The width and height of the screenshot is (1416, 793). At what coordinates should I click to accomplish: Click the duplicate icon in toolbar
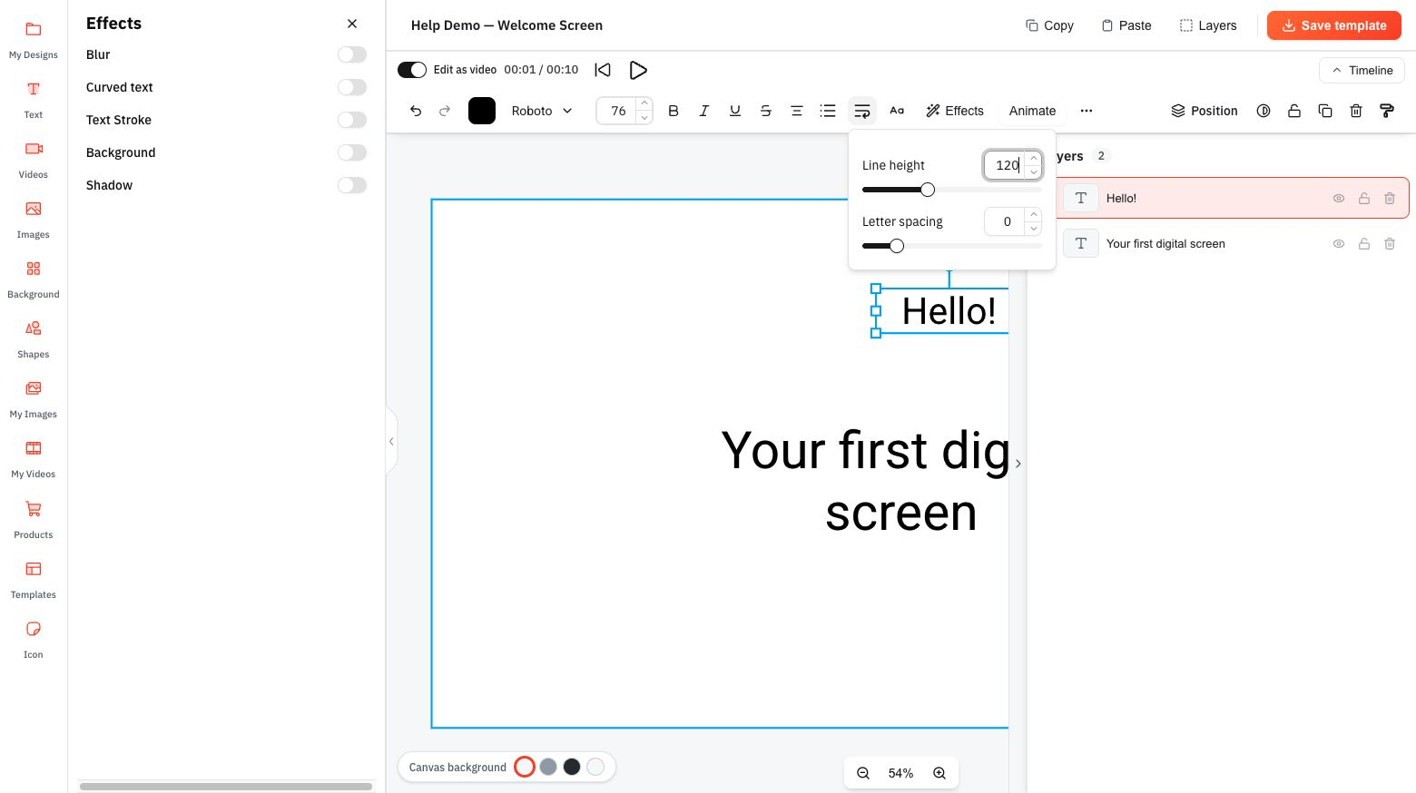pos(1325,111)
